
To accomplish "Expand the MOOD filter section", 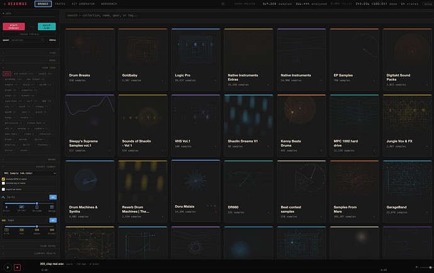I will (x=30, y=60).
